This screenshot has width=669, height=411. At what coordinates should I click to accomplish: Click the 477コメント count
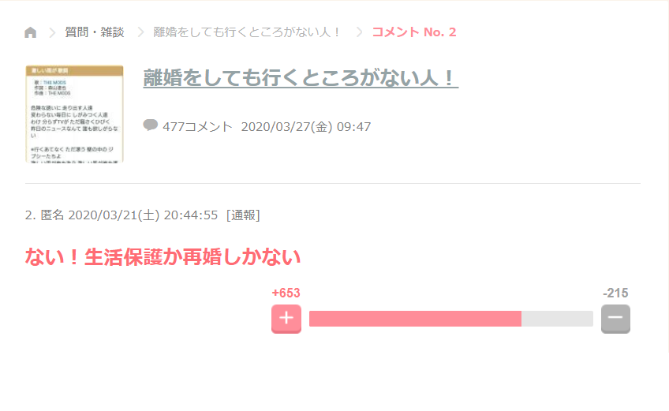pos(197,127)
